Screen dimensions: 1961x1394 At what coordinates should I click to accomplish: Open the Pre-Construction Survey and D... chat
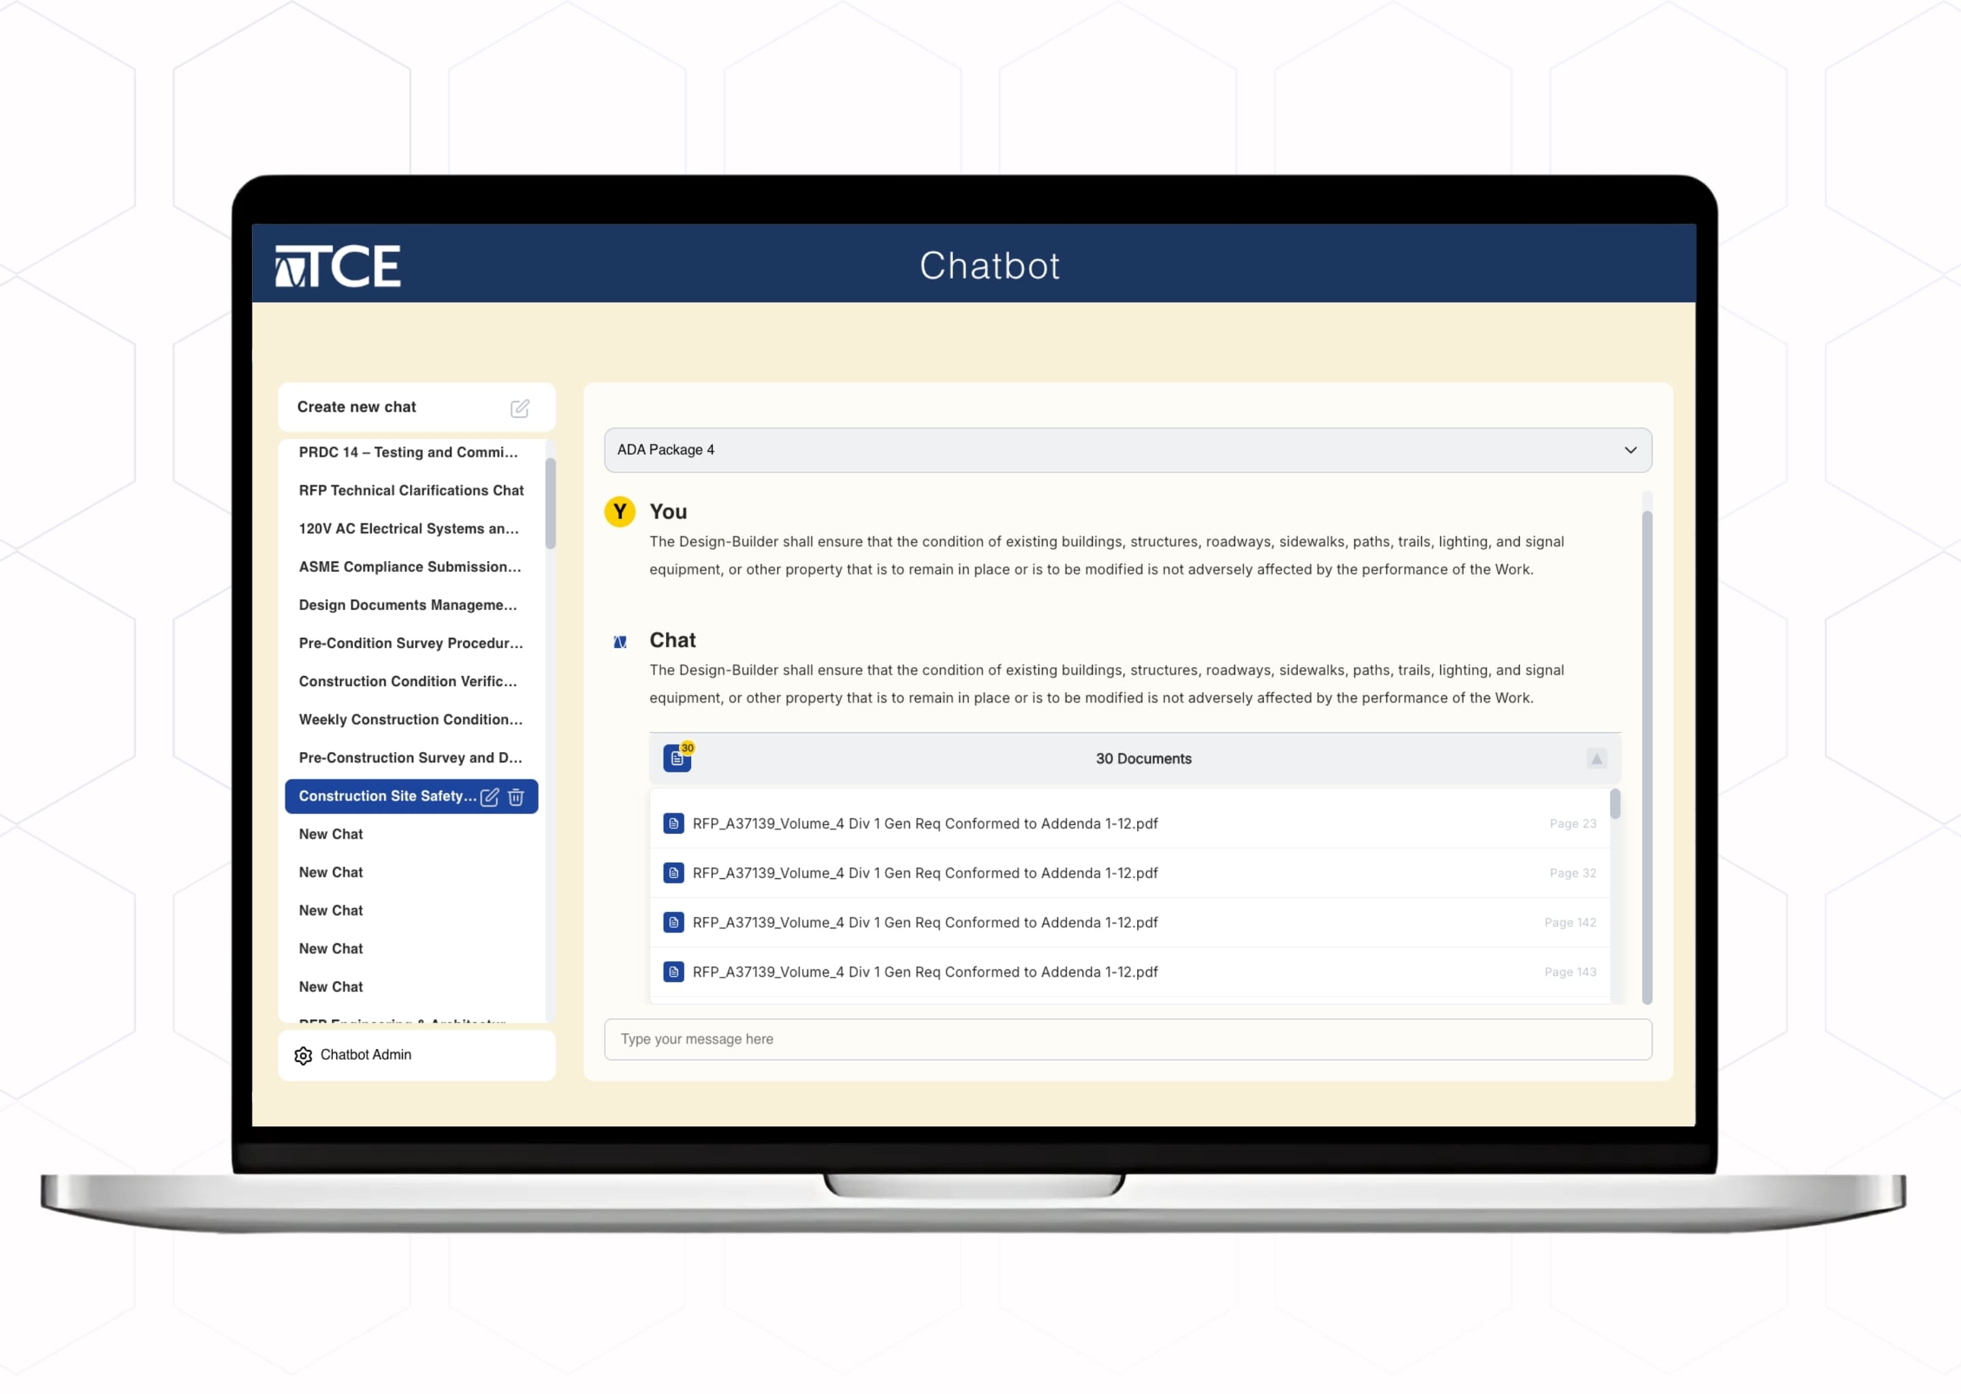[x=411, y=758]
